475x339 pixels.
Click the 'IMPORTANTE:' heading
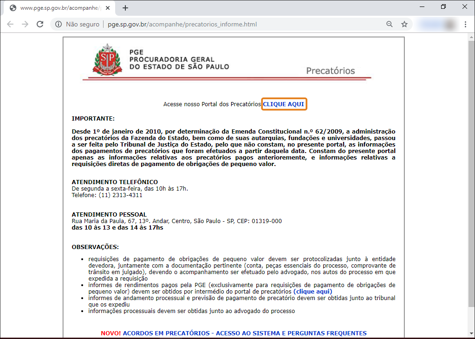[93, 119]
